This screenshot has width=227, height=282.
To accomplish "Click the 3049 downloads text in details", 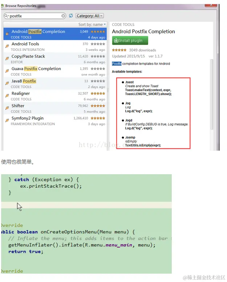I will 143,50.
